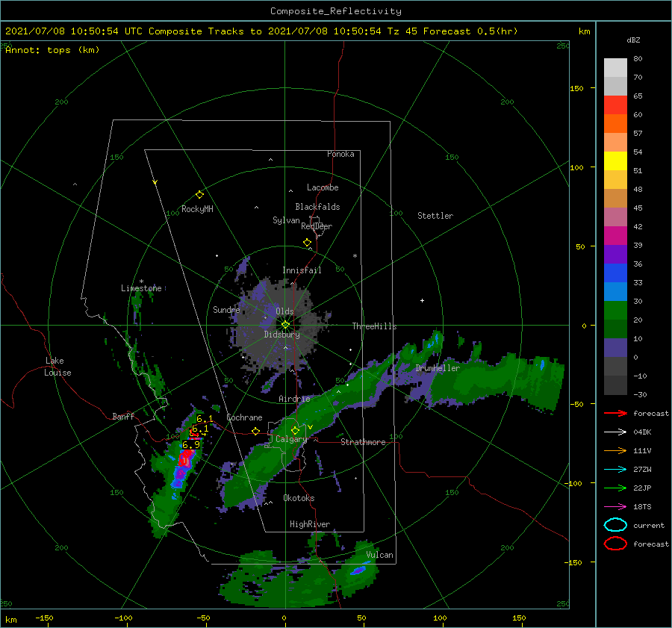
Task: Pick the red 65 dBZ swatch
Action: pos(615,105)
